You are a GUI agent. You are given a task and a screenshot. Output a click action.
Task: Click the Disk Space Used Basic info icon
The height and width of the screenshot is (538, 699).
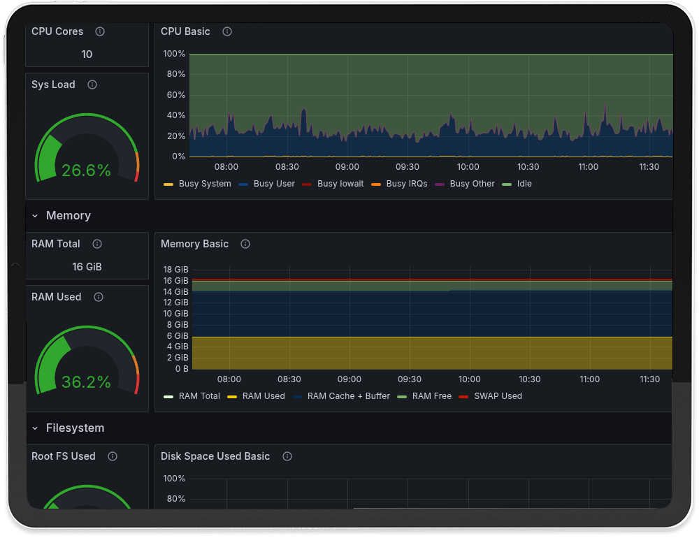pyautogui.click(x=287, y=456)
